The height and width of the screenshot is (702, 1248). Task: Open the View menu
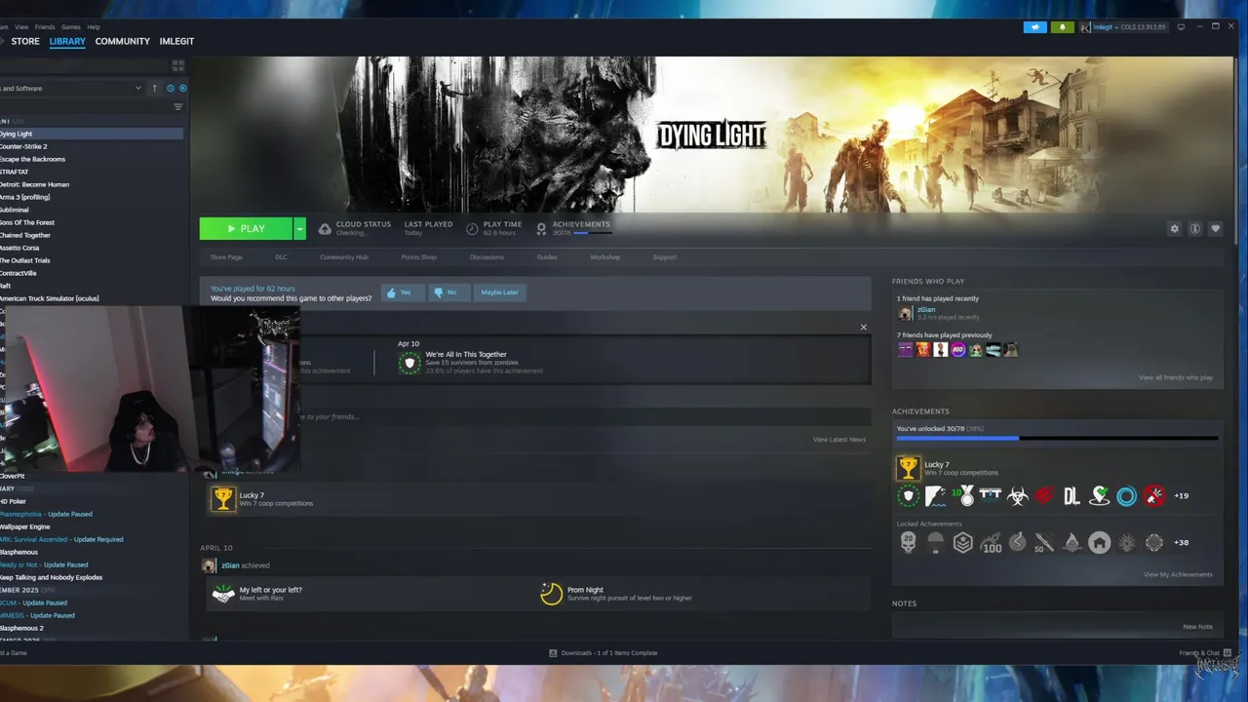21,27
